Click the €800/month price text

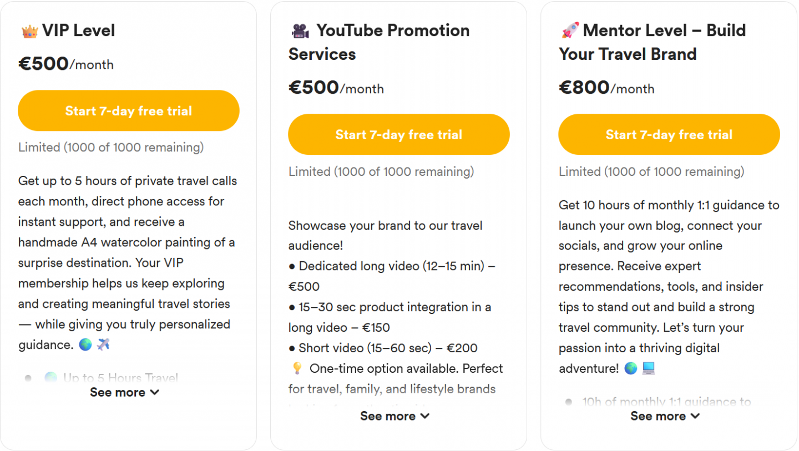click(606, 88)
